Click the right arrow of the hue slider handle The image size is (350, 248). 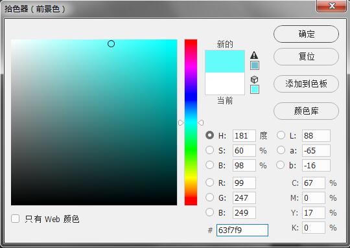point(201,122)
